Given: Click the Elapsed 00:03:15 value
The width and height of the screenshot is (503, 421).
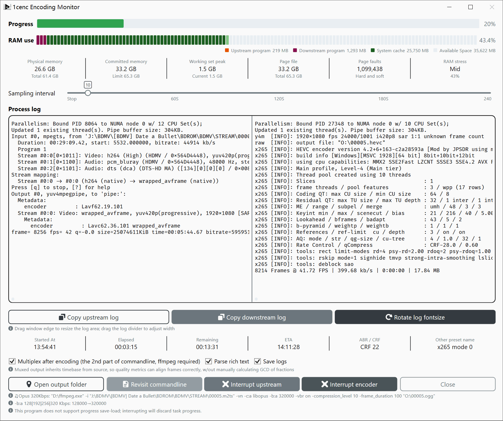Looking at the screenshot, I should coord(126,347).
